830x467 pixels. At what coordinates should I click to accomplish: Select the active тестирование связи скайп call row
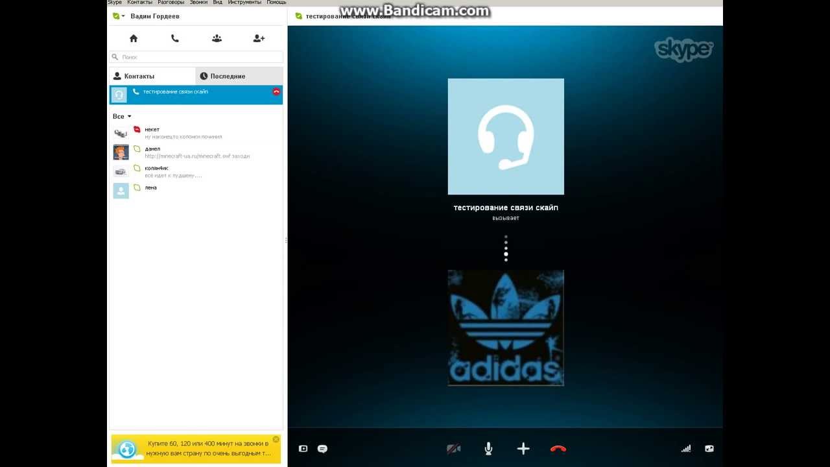(196, 95)
